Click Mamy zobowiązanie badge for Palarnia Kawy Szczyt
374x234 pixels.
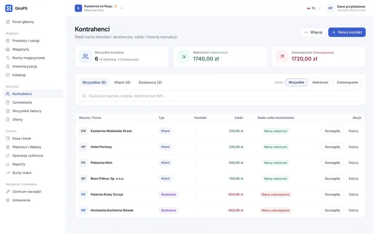click(x=275, y=194)
